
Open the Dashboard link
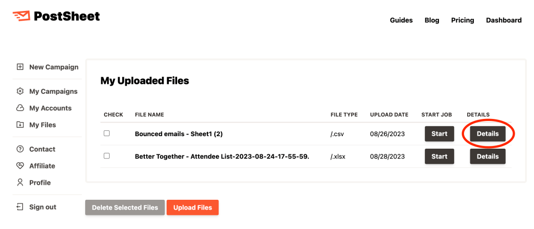(x=504, y=20)
